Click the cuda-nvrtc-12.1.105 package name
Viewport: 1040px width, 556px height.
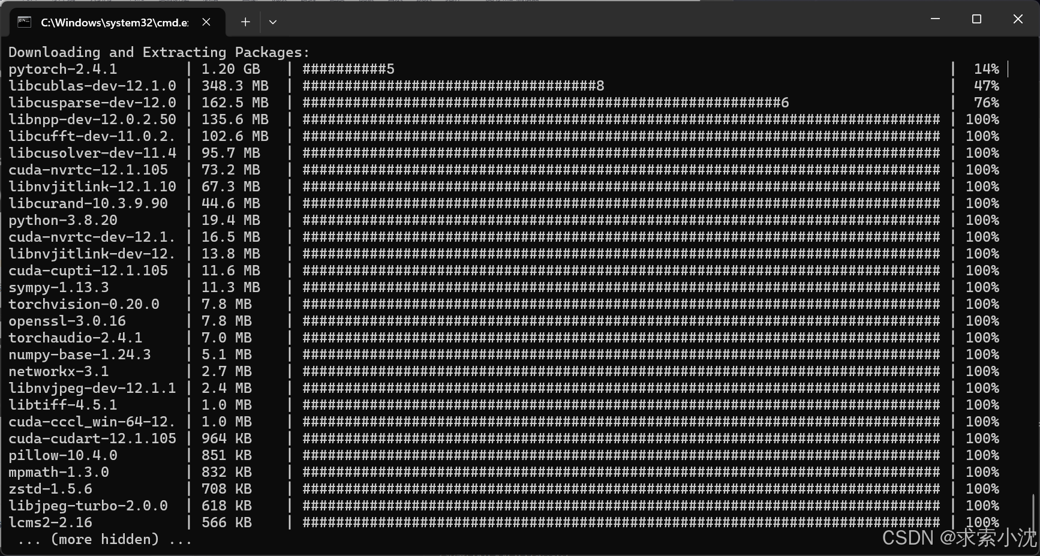(x=88, y=170)
